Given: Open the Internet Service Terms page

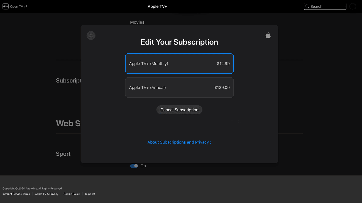Looking at the screenshot, I should [x=16, y=194].
